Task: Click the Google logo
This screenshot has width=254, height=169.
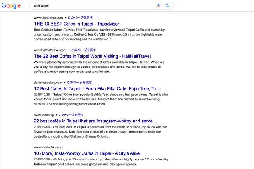Action: coord(11,6)
